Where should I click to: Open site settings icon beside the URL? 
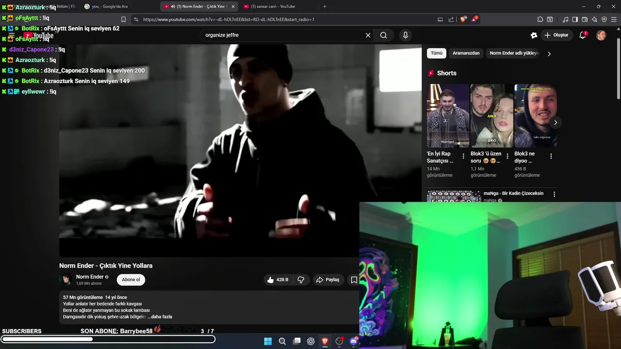136,19
